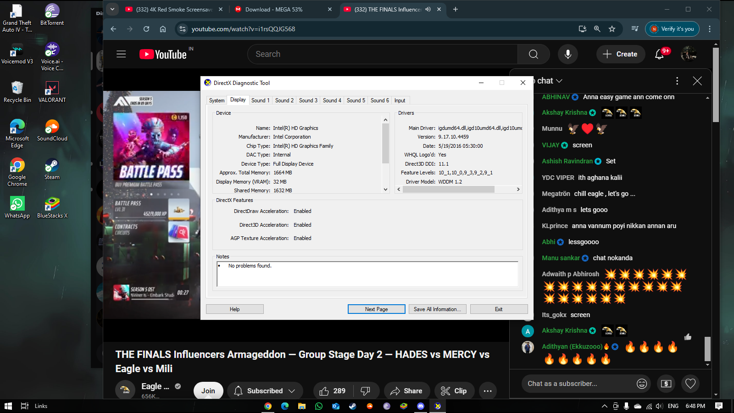The image size is (734, 413).
Task: Switch to the Sound 3 tab
Action: coord(308,100)
